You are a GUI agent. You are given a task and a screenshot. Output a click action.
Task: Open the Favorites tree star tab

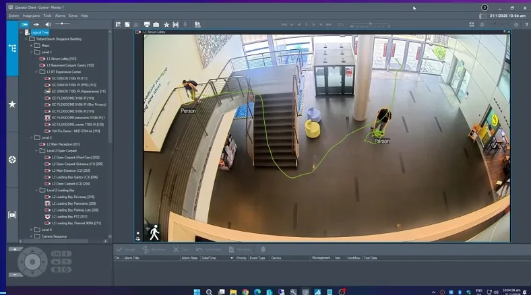click(x=12, y=104)
